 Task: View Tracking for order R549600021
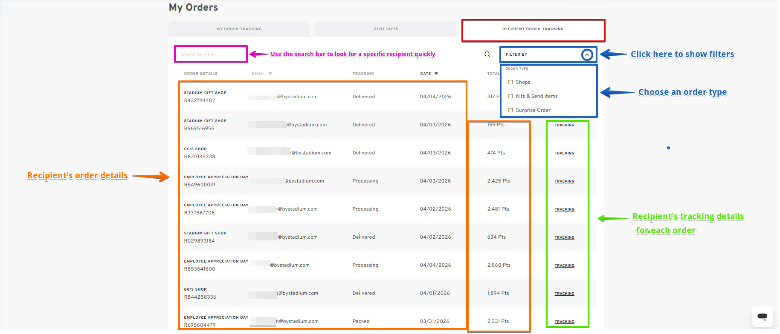pos(564,181)
